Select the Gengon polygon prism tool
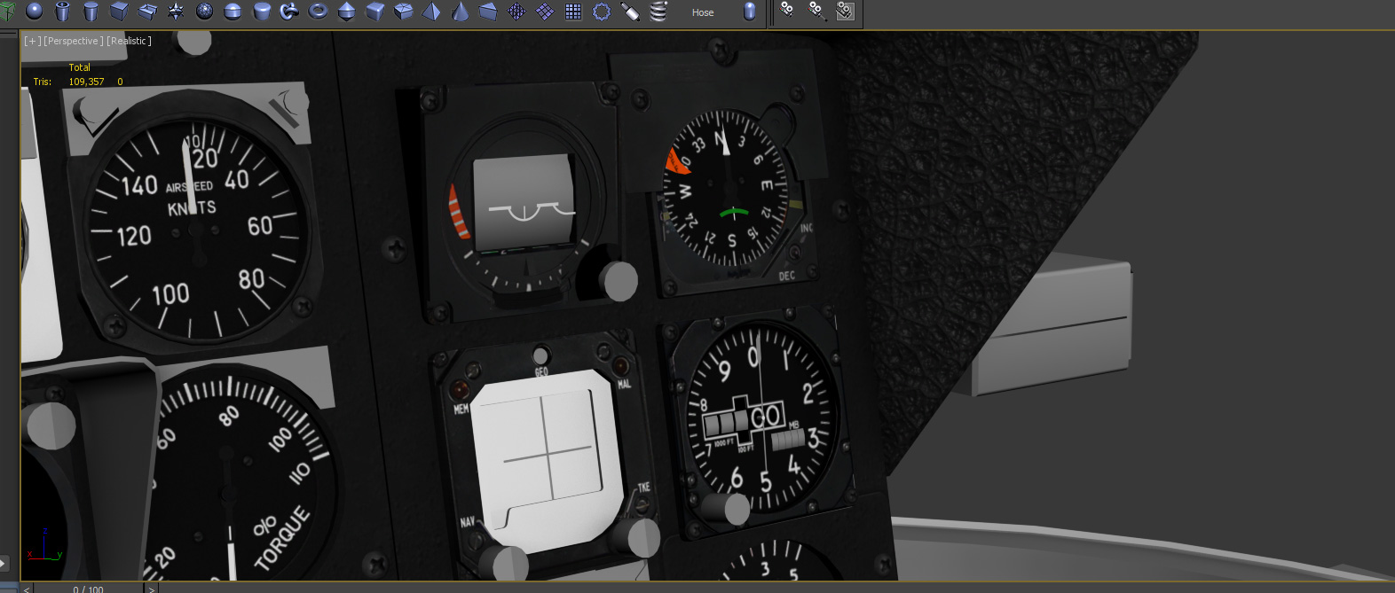The width and height of the screenshot is (1395, 593). click(x=403, y=12)
